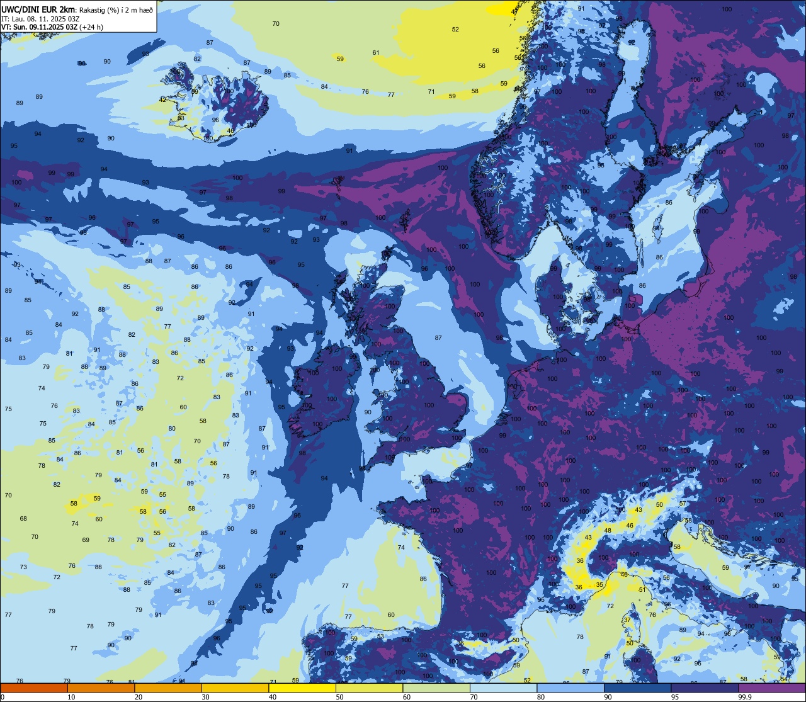
Task: Click the map value "68" in the Atlantic
Action: click(x=23, y=518)
